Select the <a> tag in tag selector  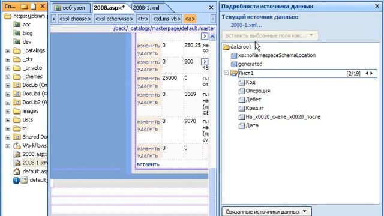click(190, 19)
